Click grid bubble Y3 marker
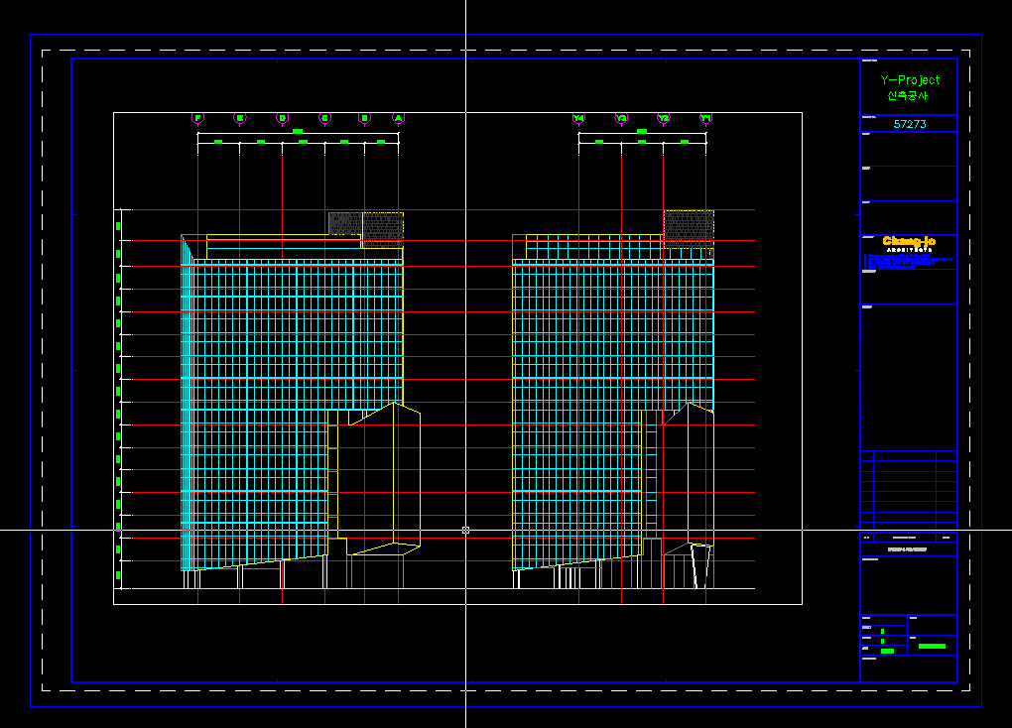 pyautogui.click(x=621, y=118)
